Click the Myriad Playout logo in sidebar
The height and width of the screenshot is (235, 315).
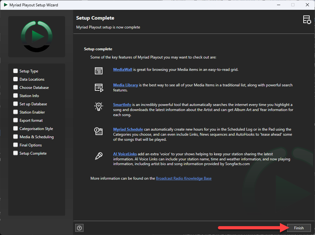[x=37, y=37]
